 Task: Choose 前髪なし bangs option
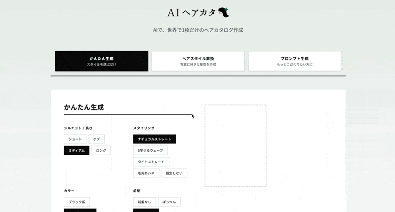pos(144,202)
